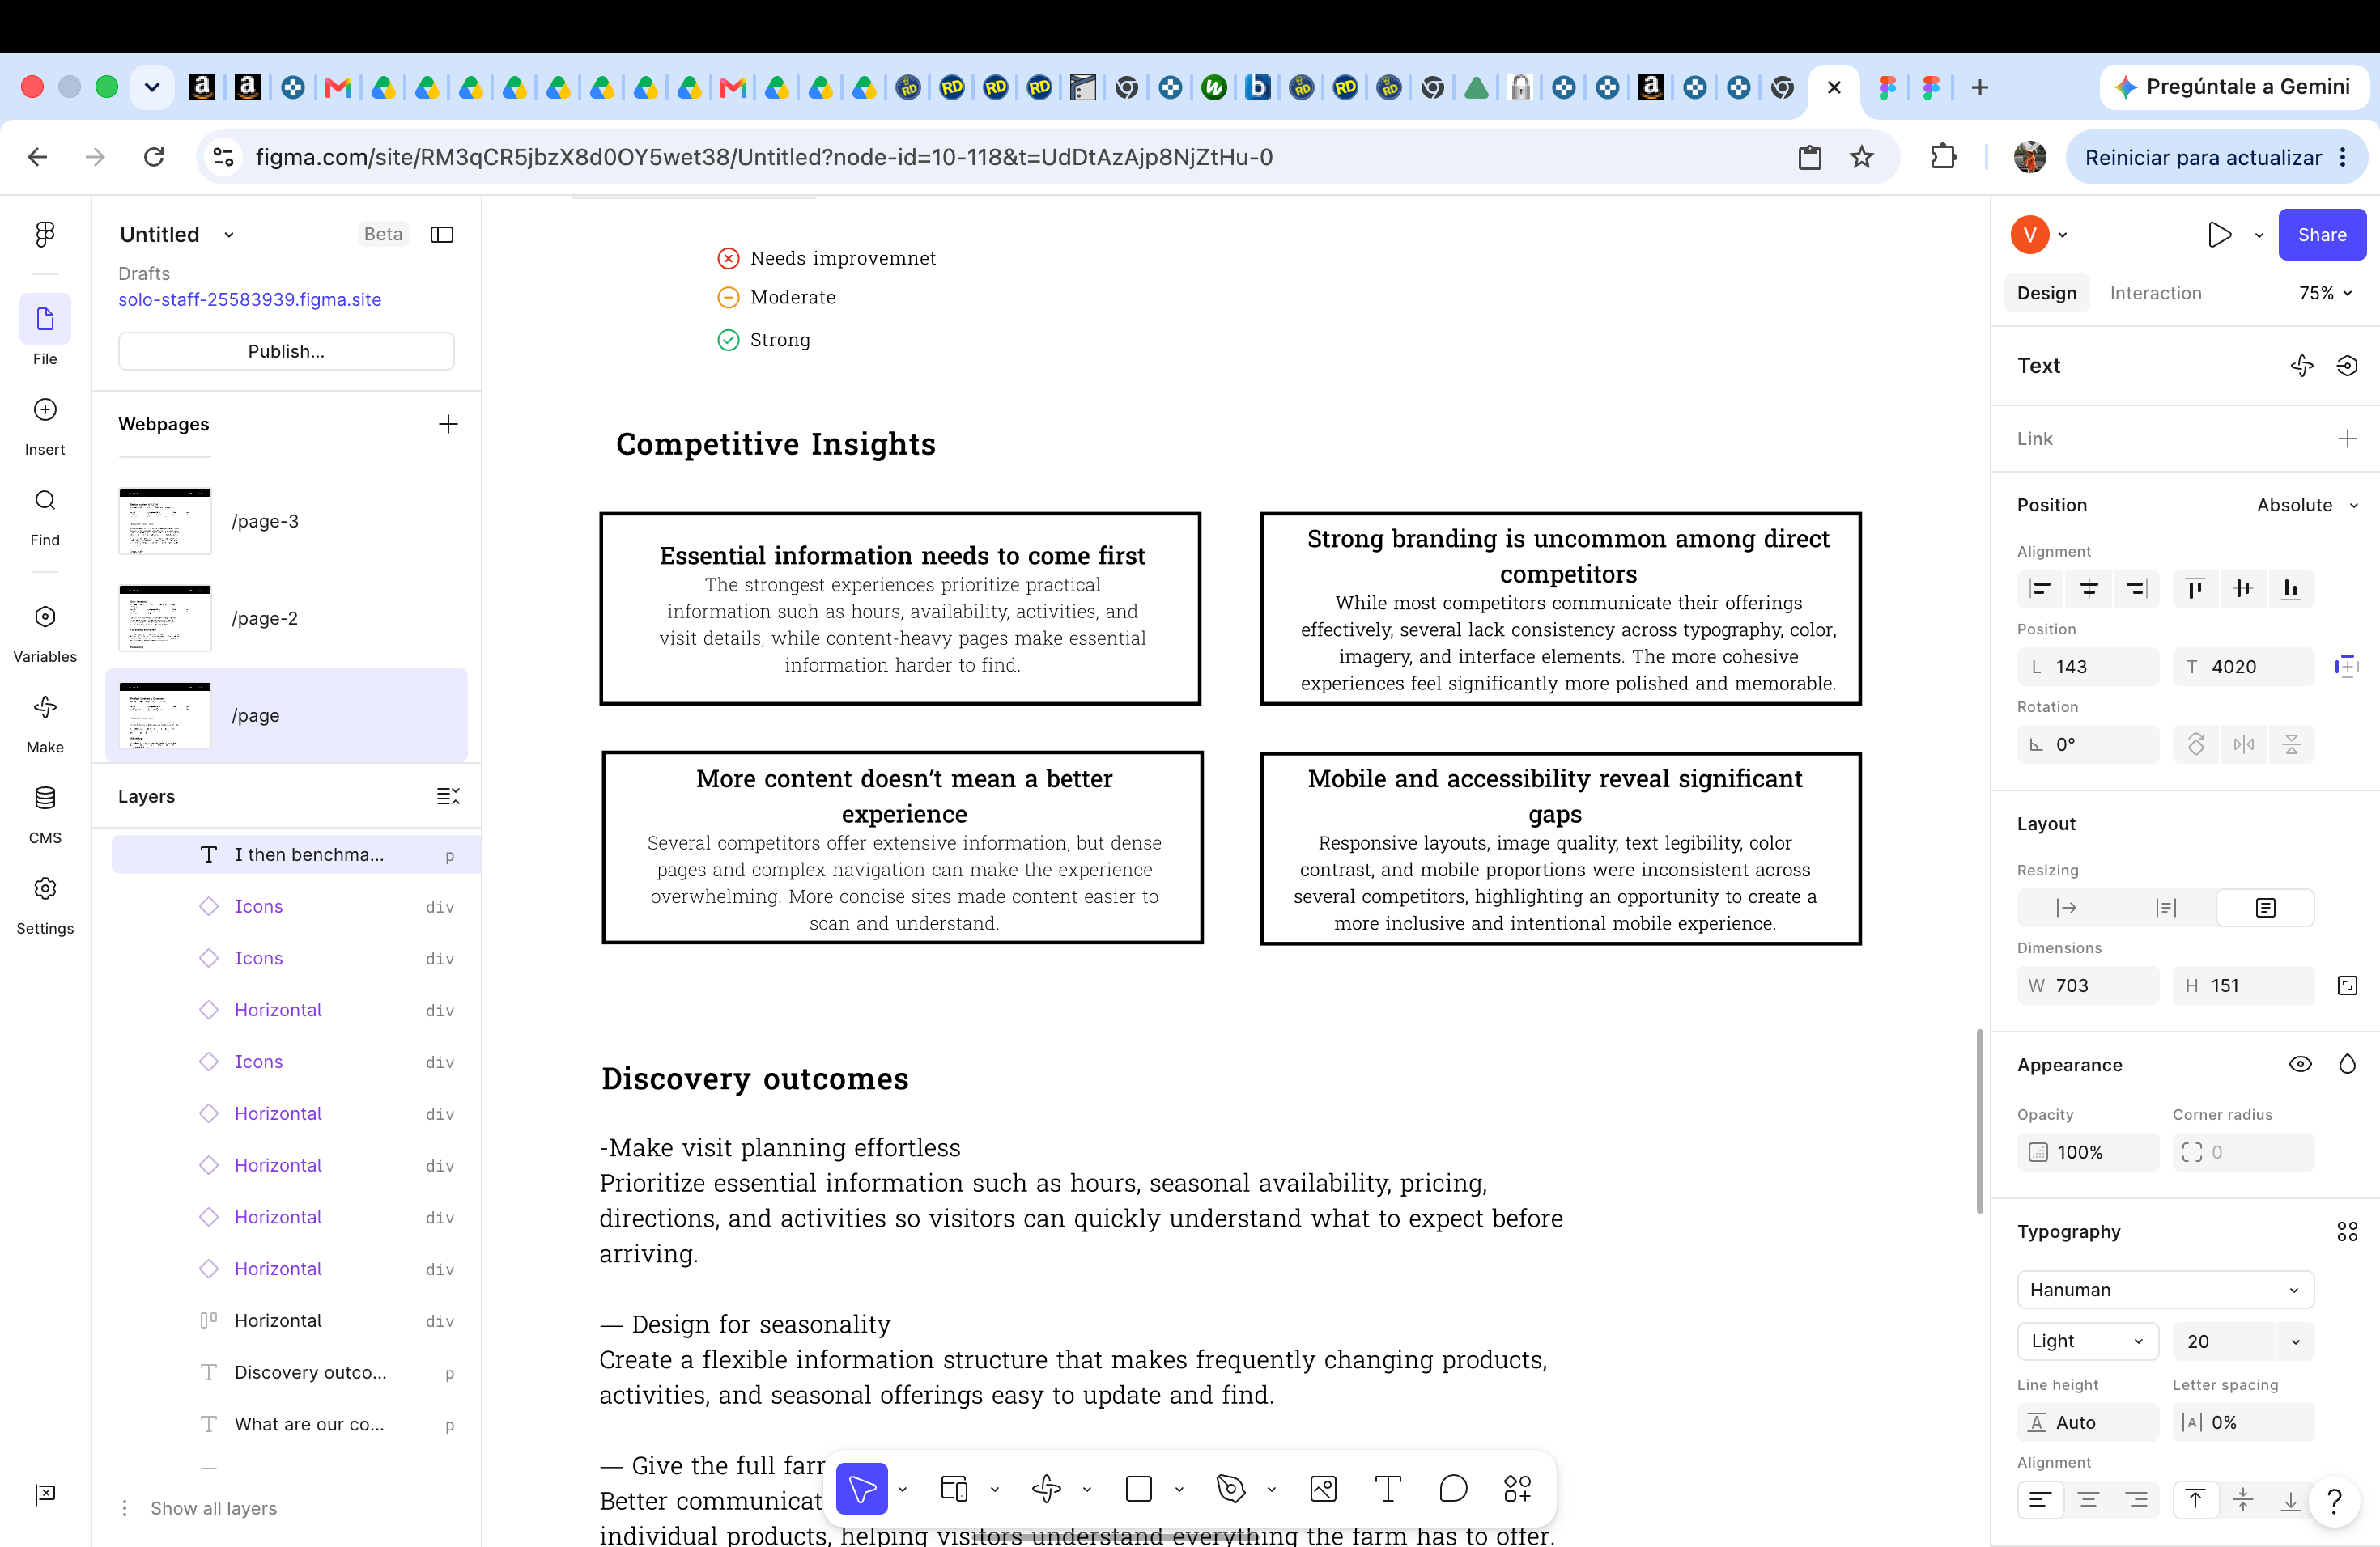Open the fill blend mode droplet icon
This screenshot has width=2380, height=1547.
pos(2346,1064)
